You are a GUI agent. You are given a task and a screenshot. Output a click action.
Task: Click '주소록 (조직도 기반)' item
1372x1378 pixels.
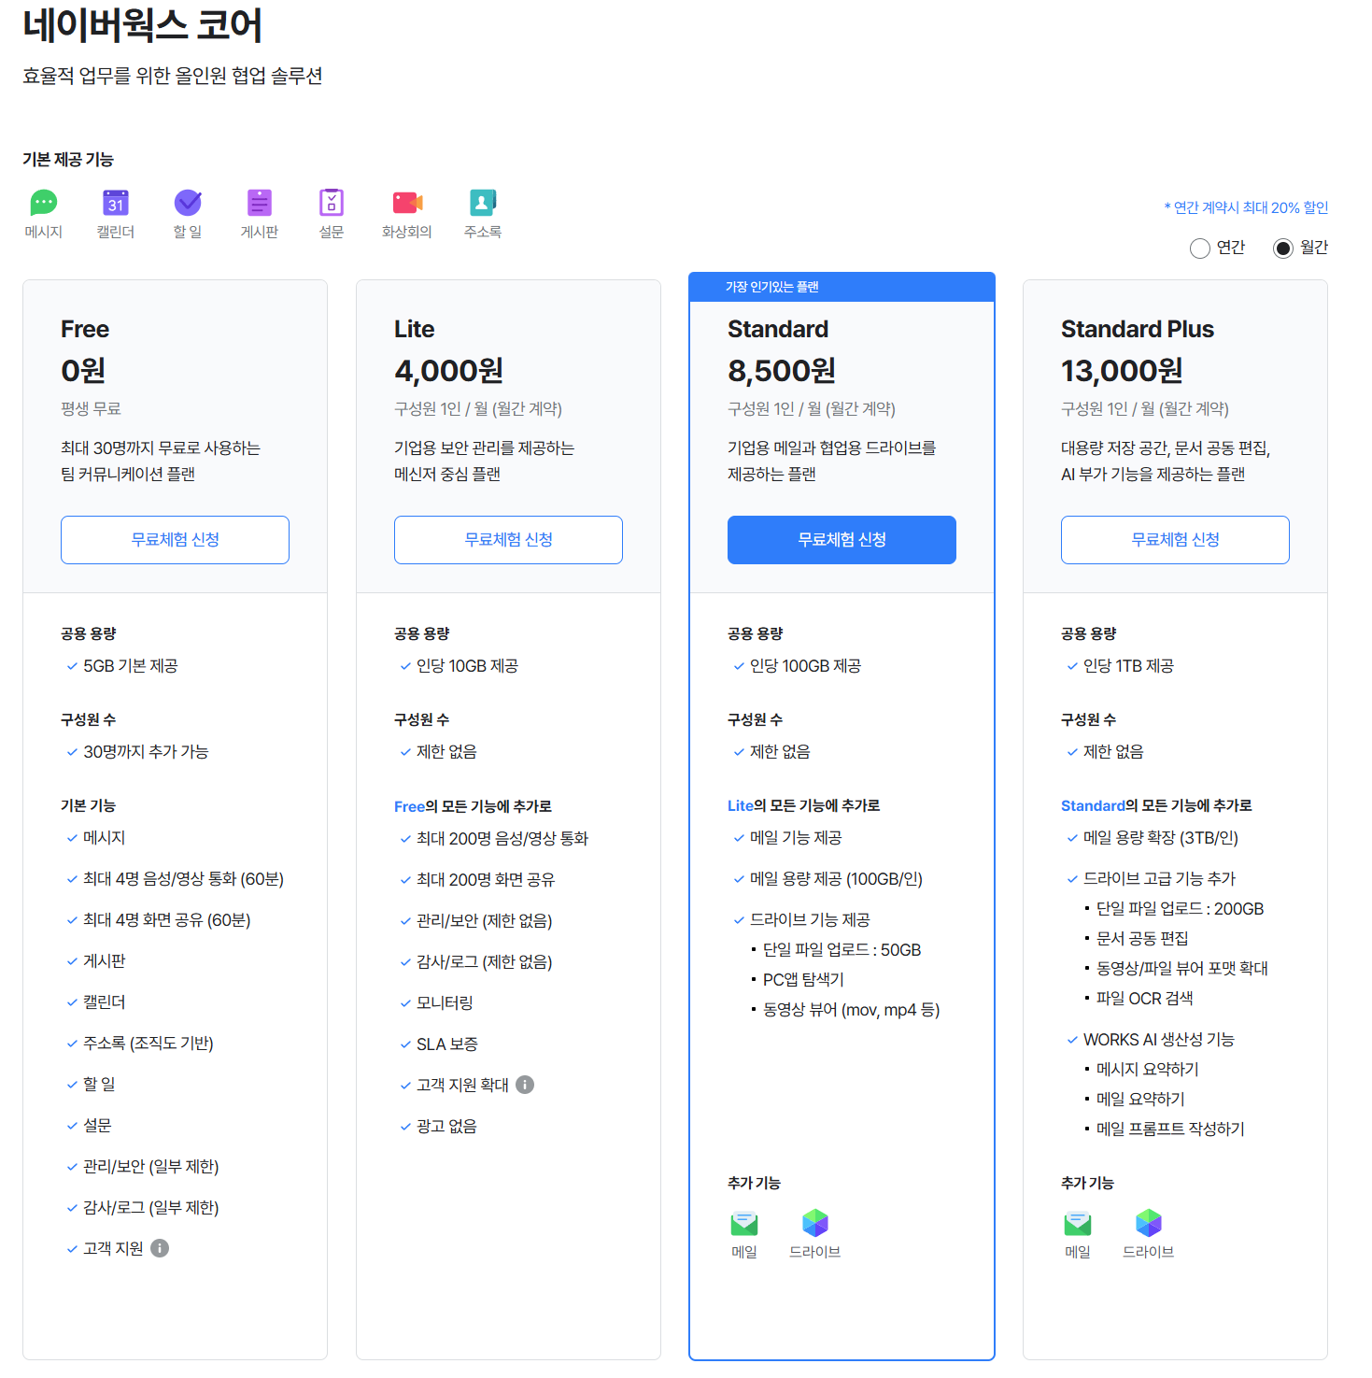(x=149, y=1044)
